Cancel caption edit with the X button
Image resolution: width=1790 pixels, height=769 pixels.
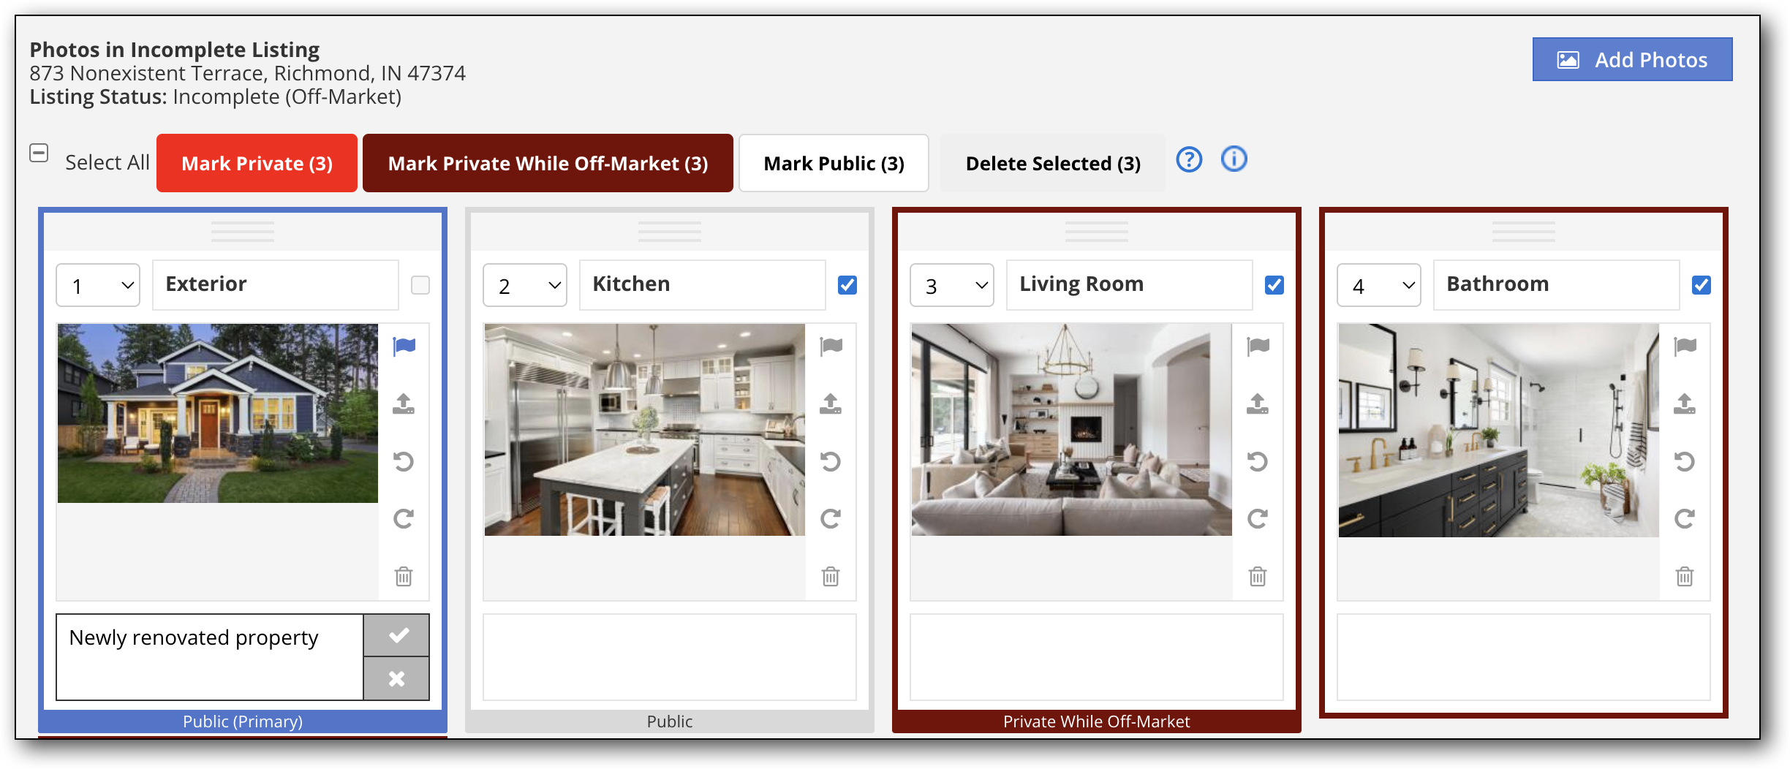tap(396, 679)
